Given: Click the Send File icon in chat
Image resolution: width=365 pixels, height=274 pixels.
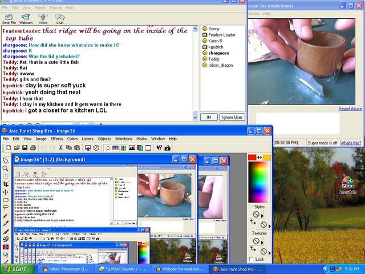Looking at the screenshot, I should pyautogui.click(x=9, y=19).
